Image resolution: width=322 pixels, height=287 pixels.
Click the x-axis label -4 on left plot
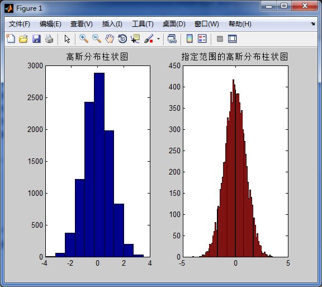(x=45, y=263)
